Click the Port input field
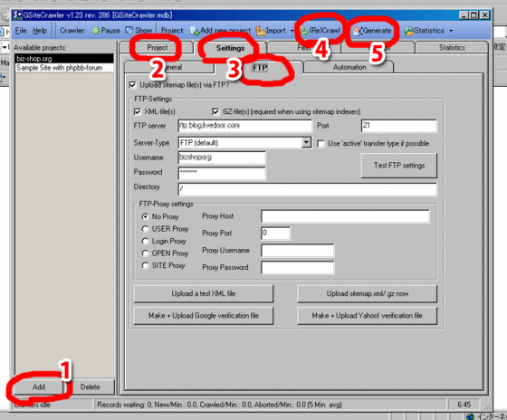The width and height of the screenshot is (507, 420). [398, 126]
